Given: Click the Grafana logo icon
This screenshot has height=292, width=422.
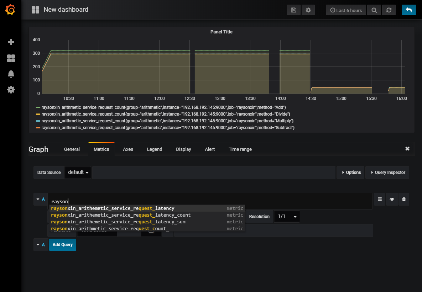Looking at the screenshot, I should (10, 10).
